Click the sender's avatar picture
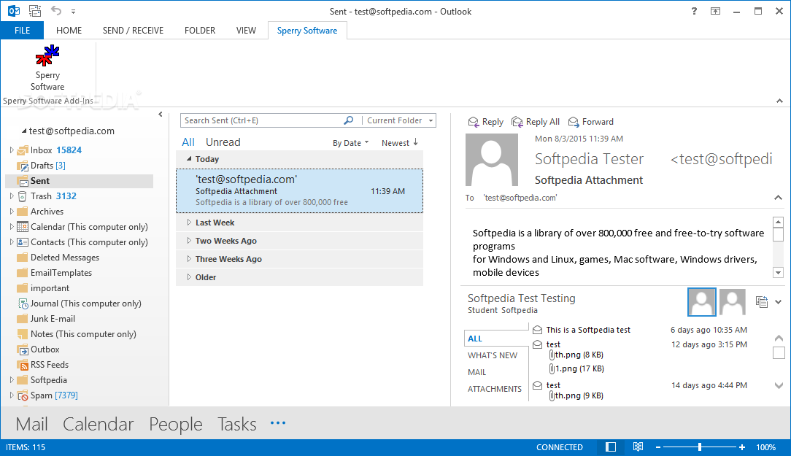This screenshot has width=791, height=456. click(491, 159)
